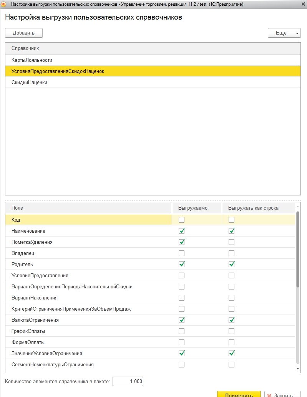The height and width of the screenshot is (397, 307).
Task: Select the Родитель field row
Action: tap(150, 264)
